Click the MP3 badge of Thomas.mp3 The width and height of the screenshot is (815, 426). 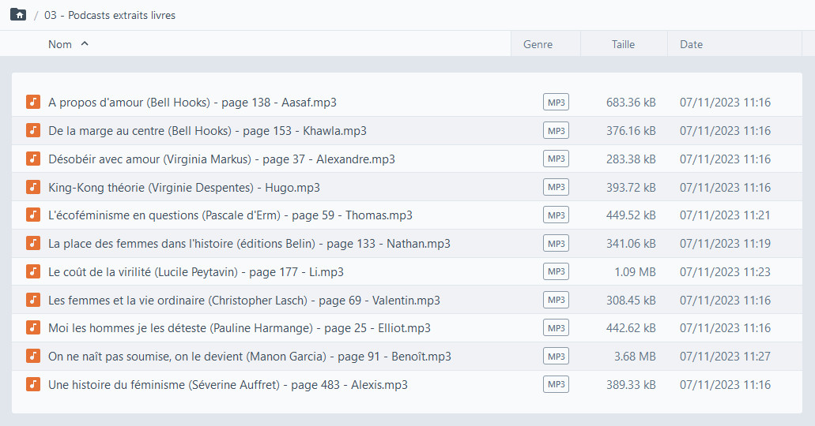[x=556, y=215]
